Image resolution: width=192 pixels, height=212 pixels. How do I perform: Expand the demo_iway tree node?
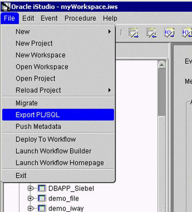(31, 208)
